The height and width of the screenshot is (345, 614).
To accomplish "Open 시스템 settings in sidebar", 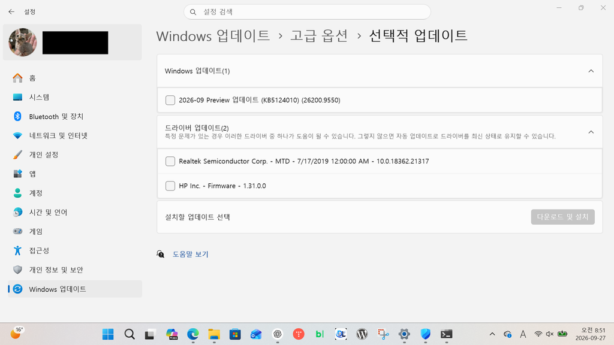I will [x=74, y=97].
